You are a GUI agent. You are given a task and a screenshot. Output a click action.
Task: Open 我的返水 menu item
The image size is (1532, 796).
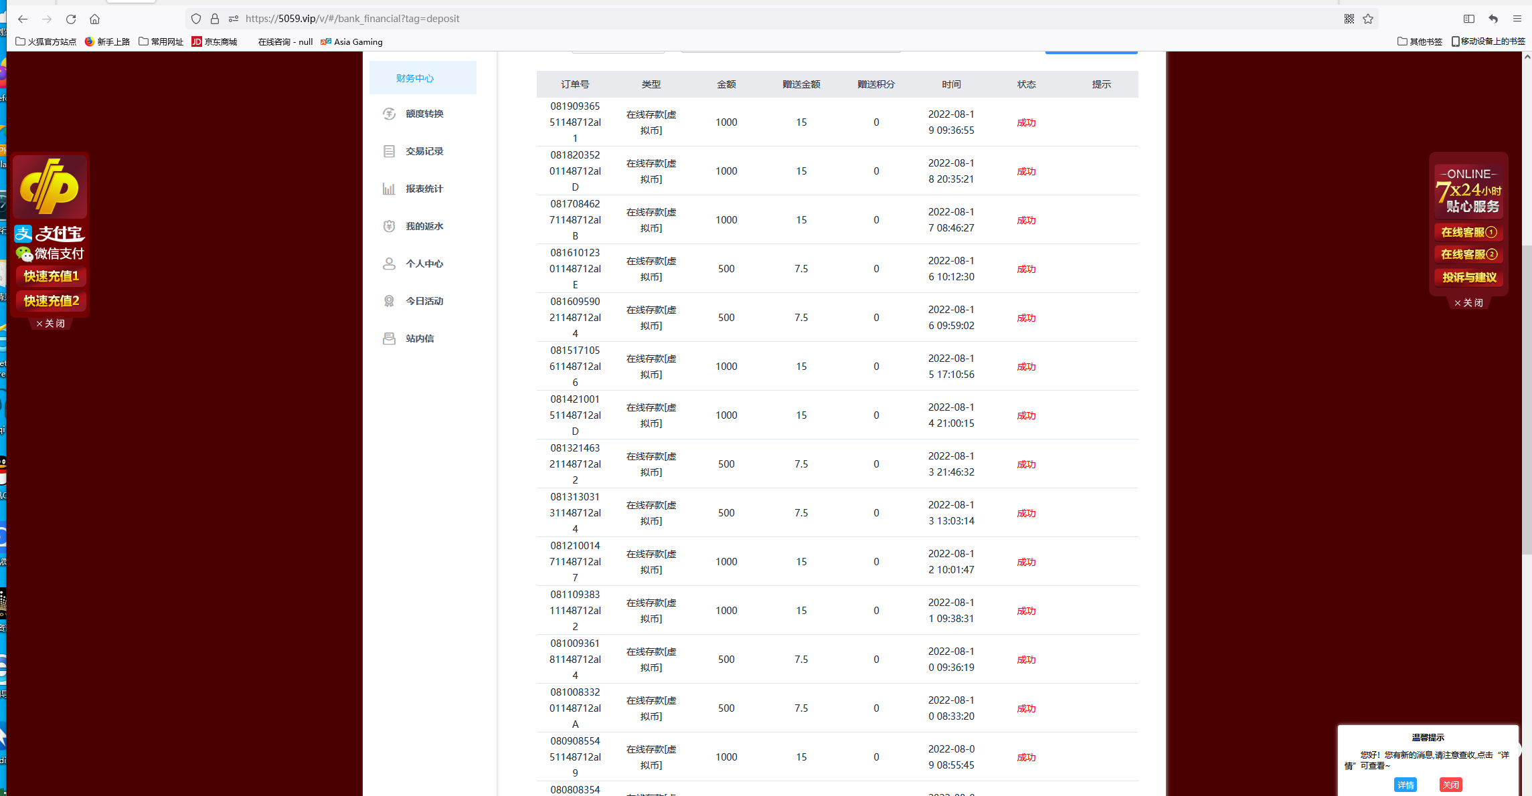pyautogui.click(x=424, y=226)
